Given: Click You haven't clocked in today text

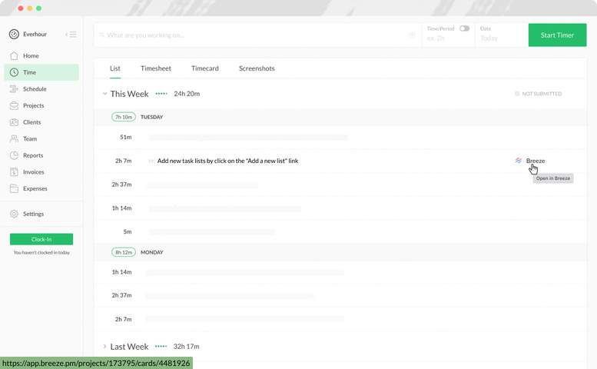Looking at the screenshot, I should [41, 252].
